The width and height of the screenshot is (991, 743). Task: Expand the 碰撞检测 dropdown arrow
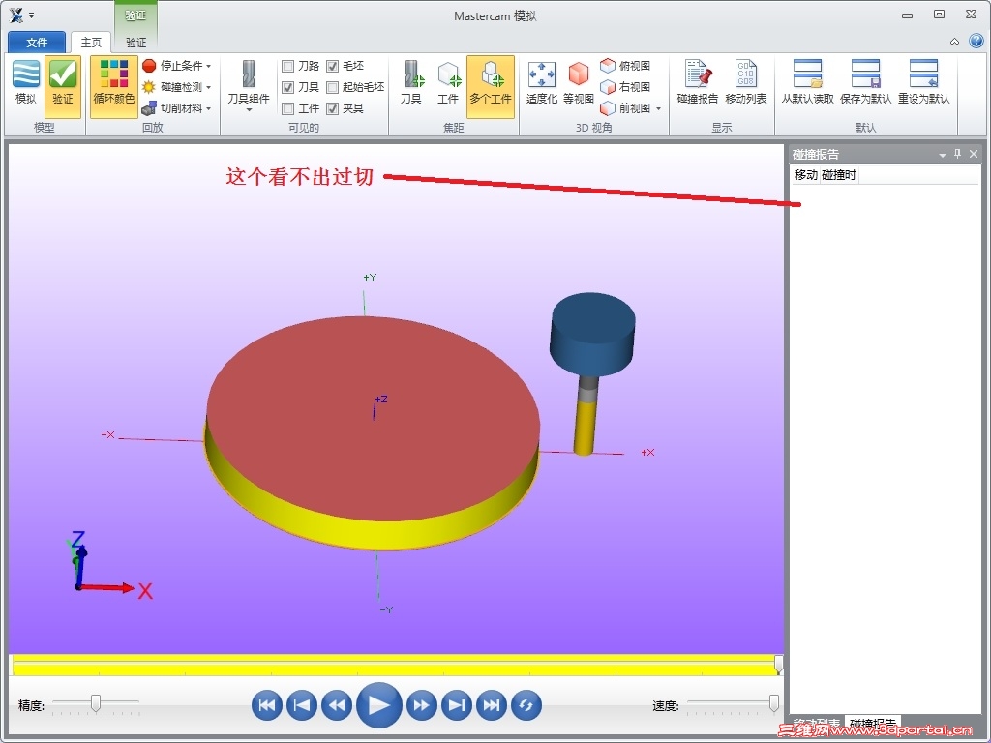coord(209,87)
